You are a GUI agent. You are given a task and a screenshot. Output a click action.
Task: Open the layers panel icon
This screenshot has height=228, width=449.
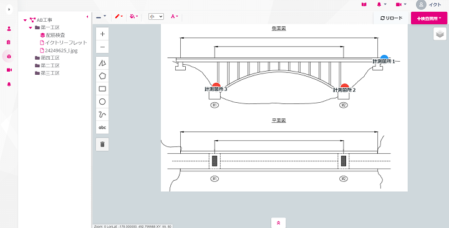pyautogui.click(x=440, y=34)
